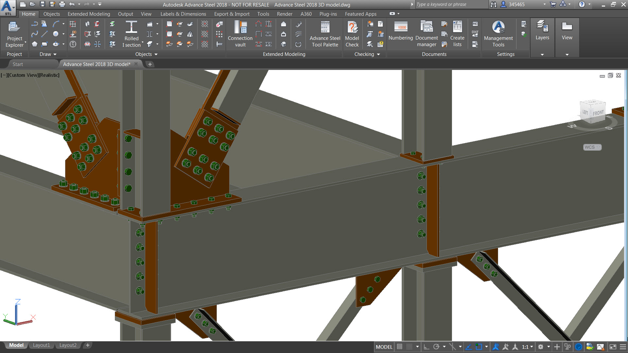Switch to the Extended Modeling ribbon tab
This screenshot has width=628, height=353.
(89, 14)
